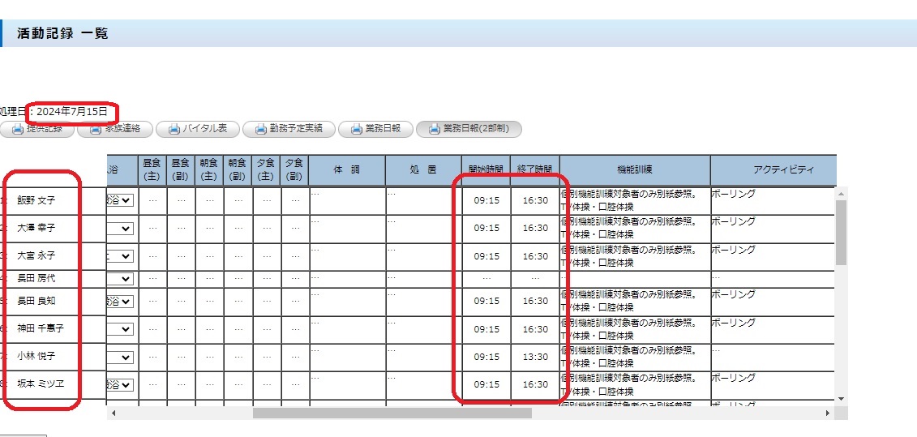Click the vertical scrollbar down arrow
Image resolution: width=917 pixels, height=437 pixels.
(842, 398)
